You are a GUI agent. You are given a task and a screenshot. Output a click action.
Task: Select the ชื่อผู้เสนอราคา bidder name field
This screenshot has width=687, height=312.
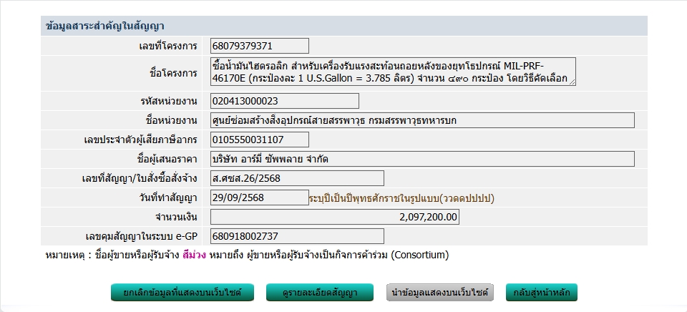(x=422, y=159)
